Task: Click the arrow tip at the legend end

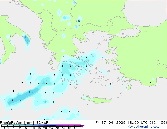Action: [x=84, y=126]
